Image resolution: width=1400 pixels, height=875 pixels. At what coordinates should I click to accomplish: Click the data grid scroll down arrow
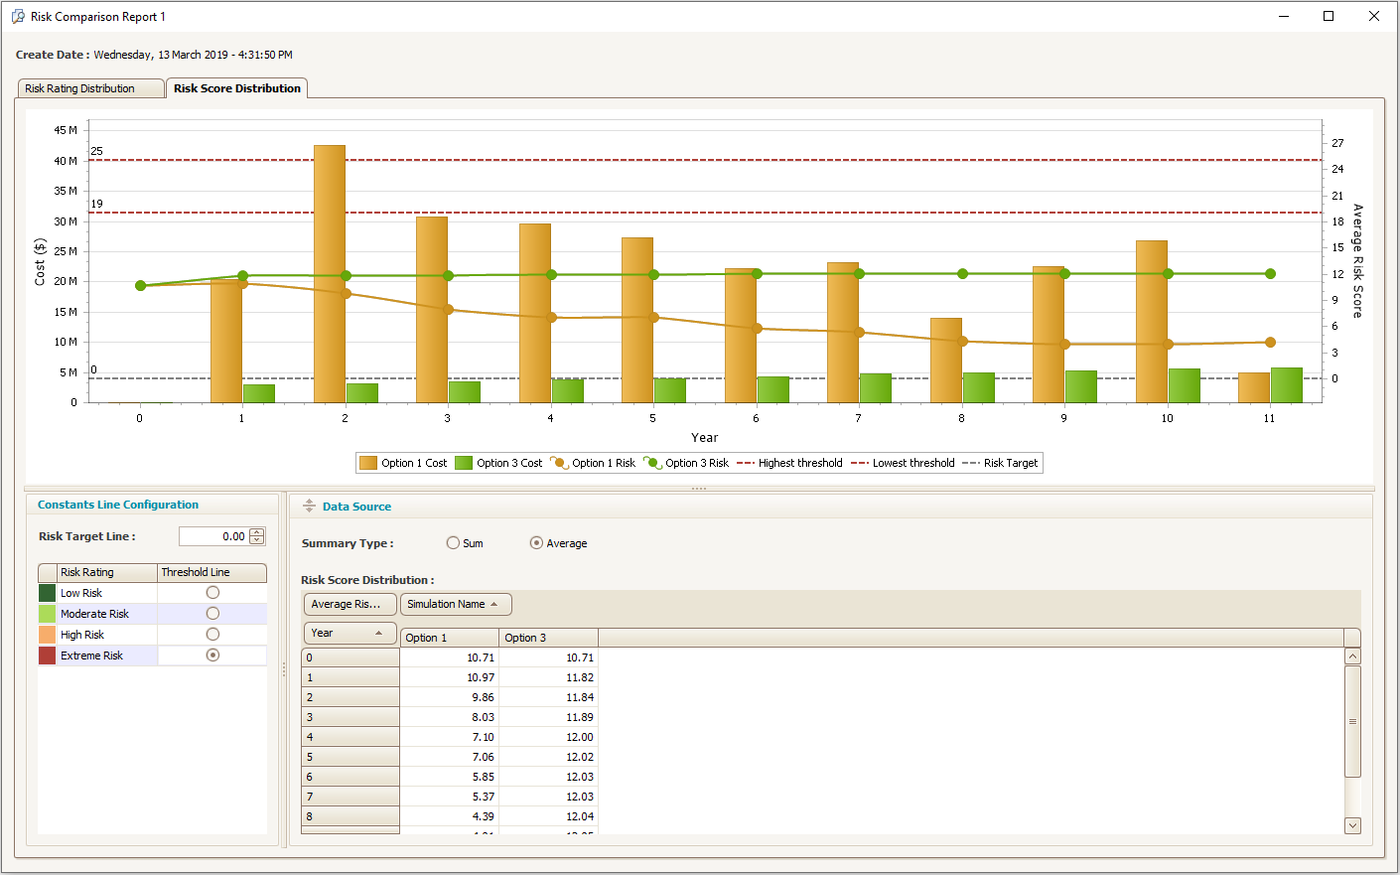tap(1352, 825)
